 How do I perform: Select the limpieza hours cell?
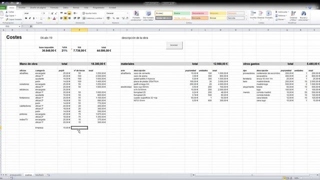[x=79, y=128]
